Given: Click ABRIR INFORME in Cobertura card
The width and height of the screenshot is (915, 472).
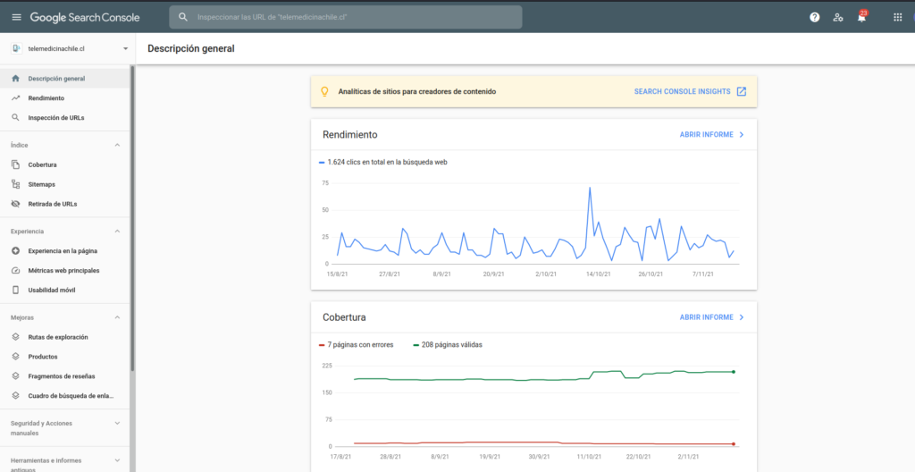Looking at the screenshot, I should pyautogui.click(x=706, y=317).
